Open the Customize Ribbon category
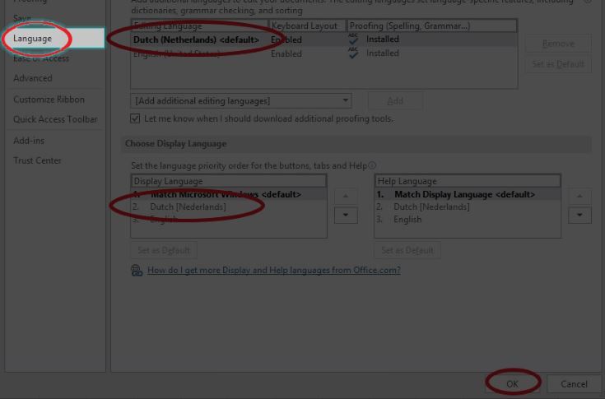The image size is (605, 399). [49, 100]
